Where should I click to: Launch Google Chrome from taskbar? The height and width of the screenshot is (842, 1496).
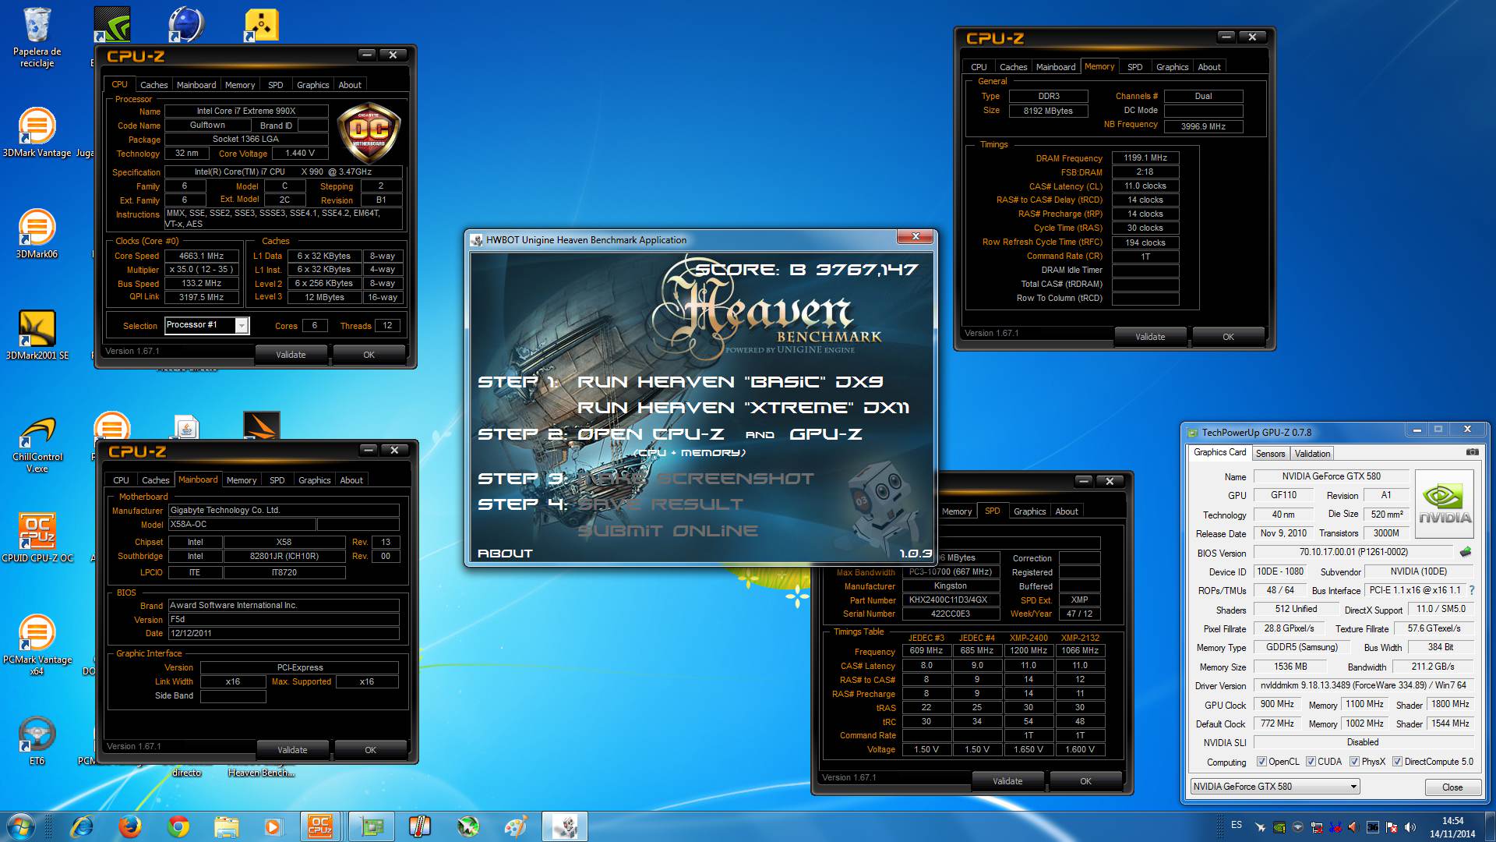point(178,826)
